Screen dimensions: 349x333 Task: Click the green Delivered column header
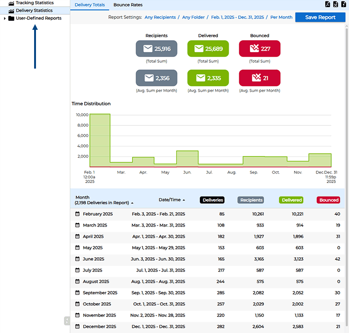click(x=292, y=200)
